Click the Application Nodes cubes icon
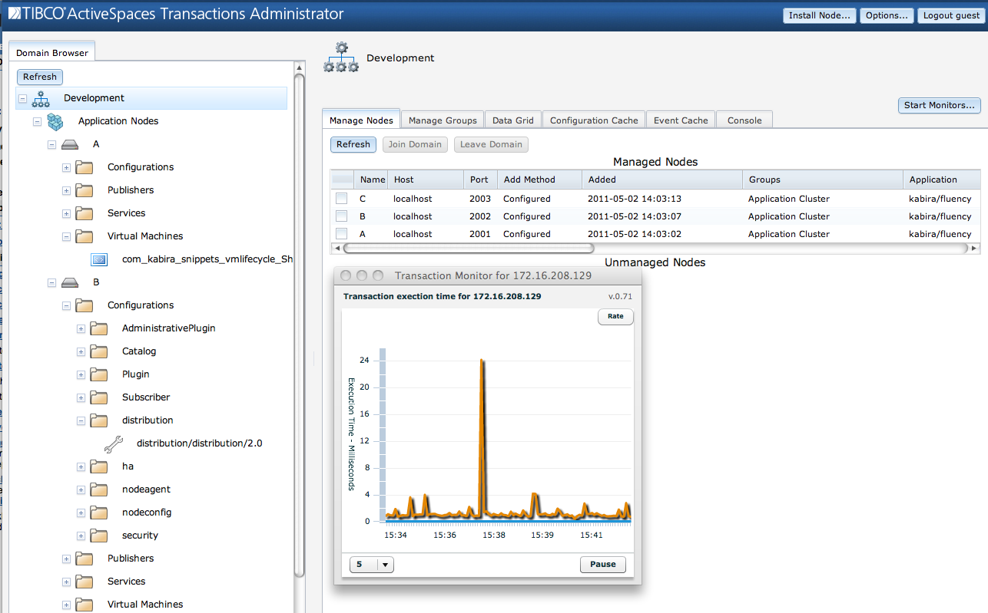 (x=54, y=121)
